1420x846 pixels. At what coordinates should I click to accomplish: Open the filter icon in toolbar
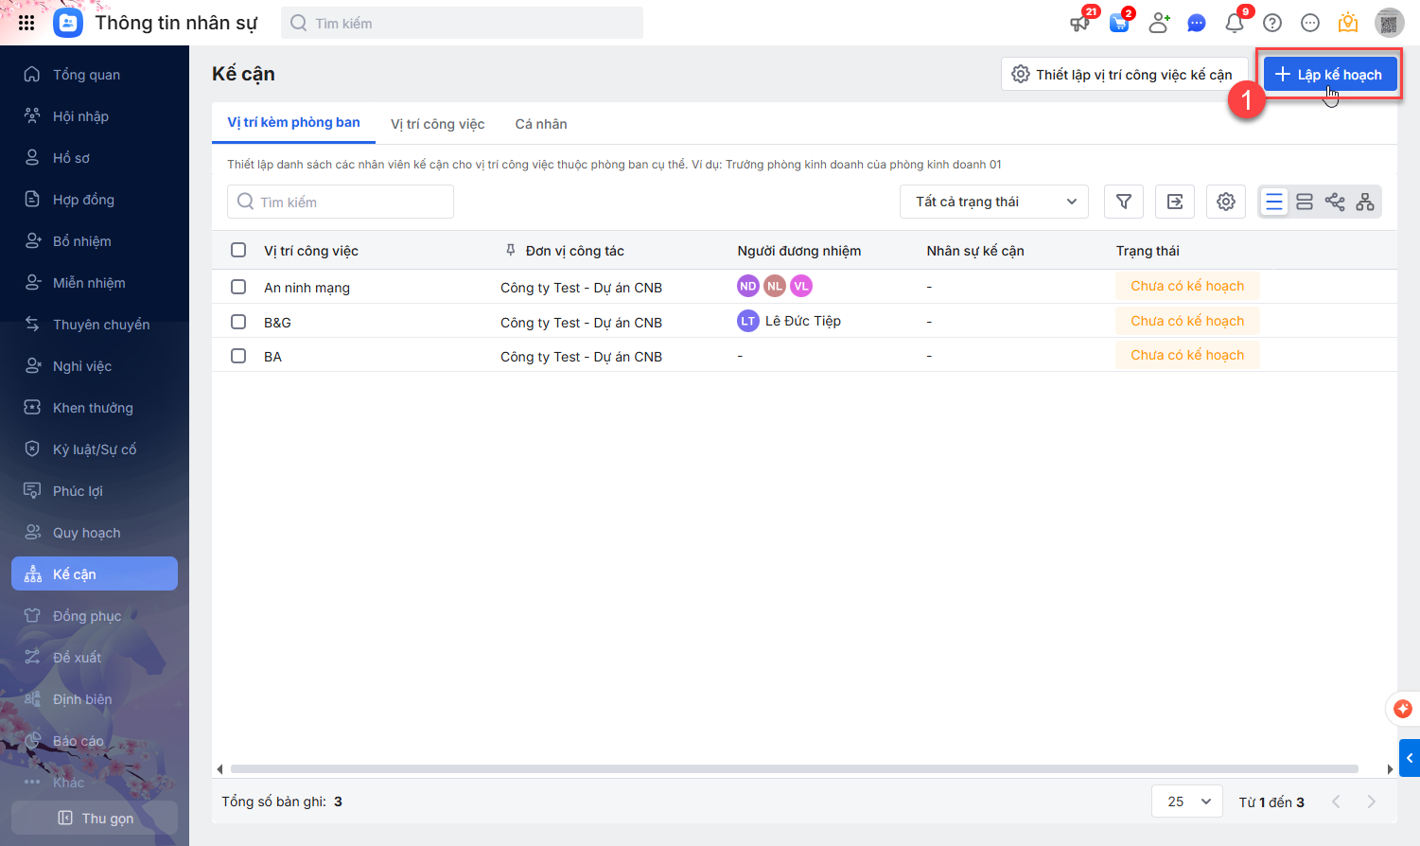click(1124, 202)
